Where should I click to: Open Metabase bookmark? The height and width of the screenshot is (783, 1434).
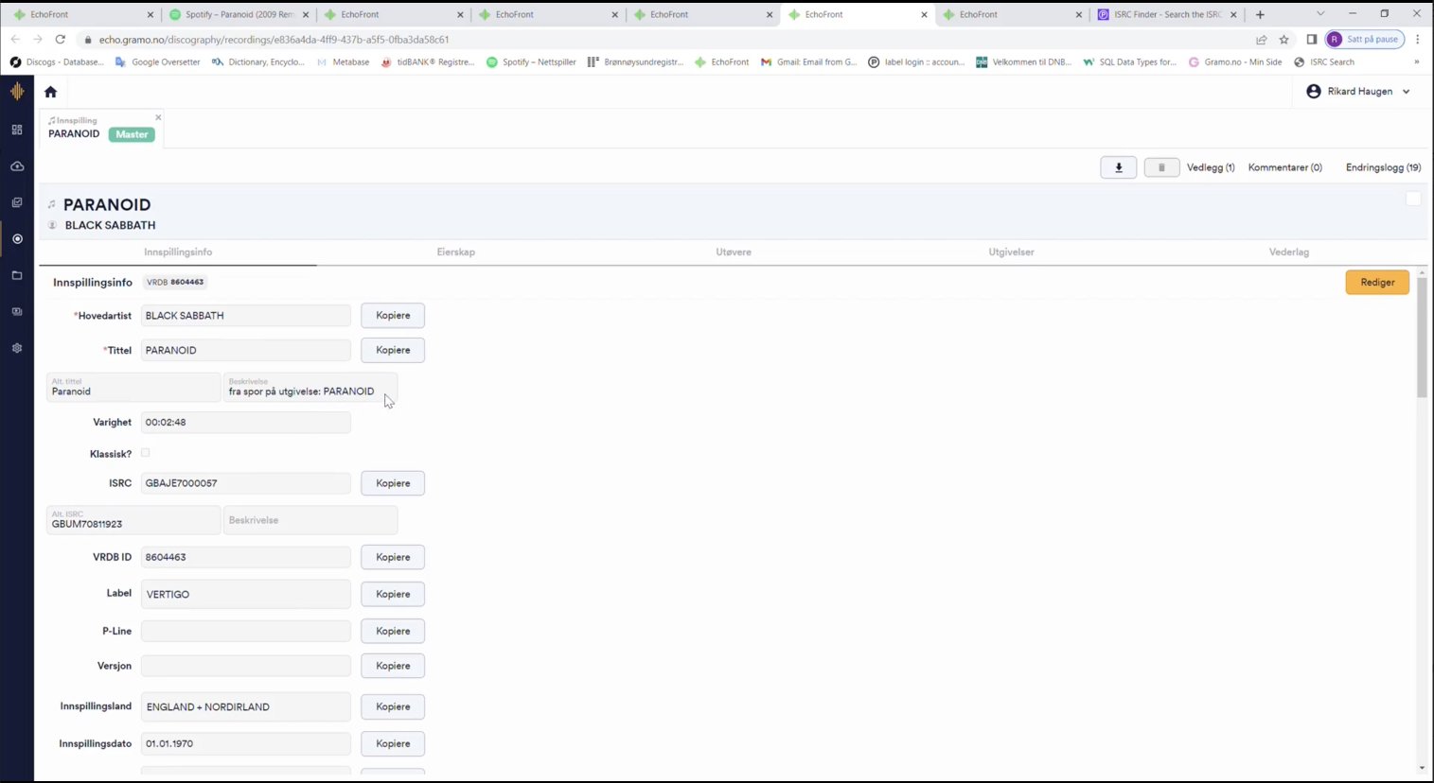point(343,62)
